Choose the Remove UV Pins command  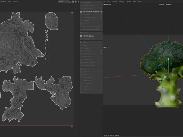(88, 5)
